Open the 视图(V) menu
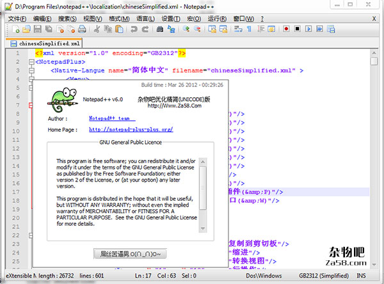Image resolution: width=384 pixels, height=284 pixels. pos(93,19)
